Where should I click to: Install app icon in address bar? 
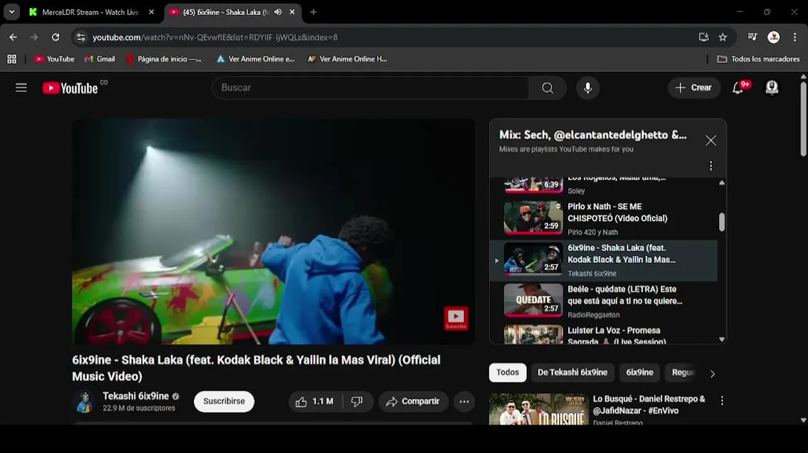(704, 37)
